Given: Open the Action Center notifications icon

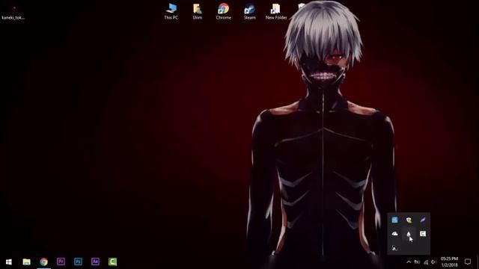Looking at the screenshot, I should click(468, 262).
